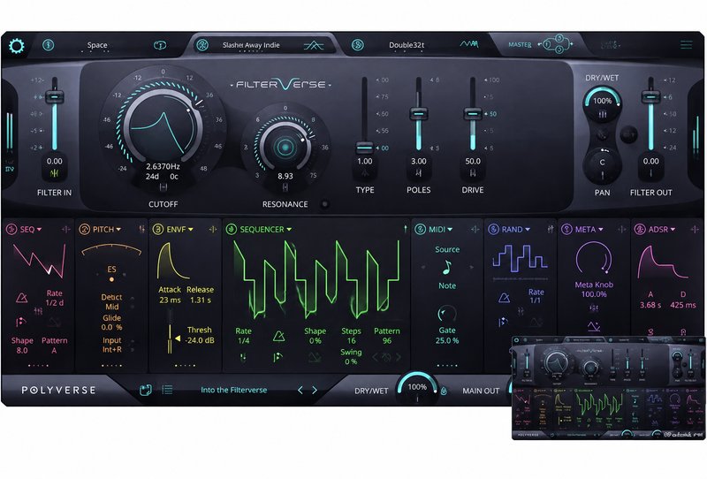The width and height of the screenshot is (707, 479).
Task: Open the hamburger menu at top right
Action: pyautogui.click(x=687, y=45)
